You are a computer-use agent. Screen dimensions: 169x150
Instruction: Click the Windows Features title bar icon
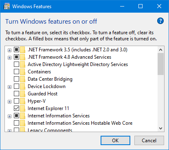pos(7,7)
